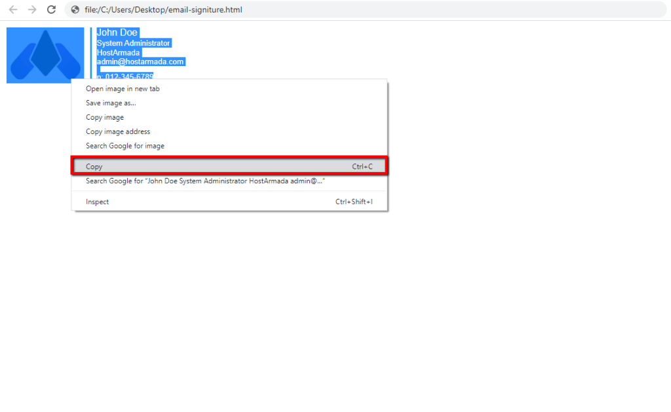Select the 'System Administrator' title text
671x412 pixels.
click(x=132, y=43)
